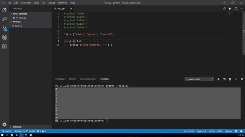The width and height of the screenshot is (245, 137).
Task: Create a new terminal with plus icon
Action: (x=218, y=79)
